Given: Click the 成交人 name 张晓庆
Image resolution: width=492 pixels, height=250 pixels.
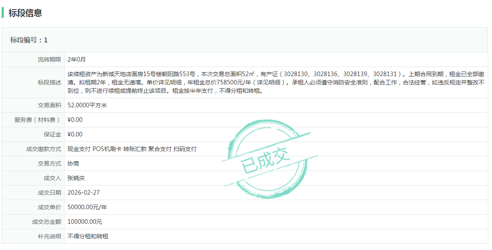Looking at the screenshot, I should 76,178.
